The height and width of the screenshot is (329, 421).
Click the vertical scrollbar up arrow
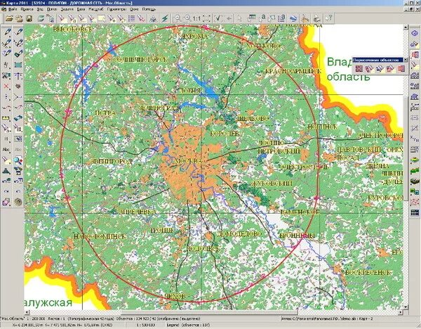coord(406,27)
